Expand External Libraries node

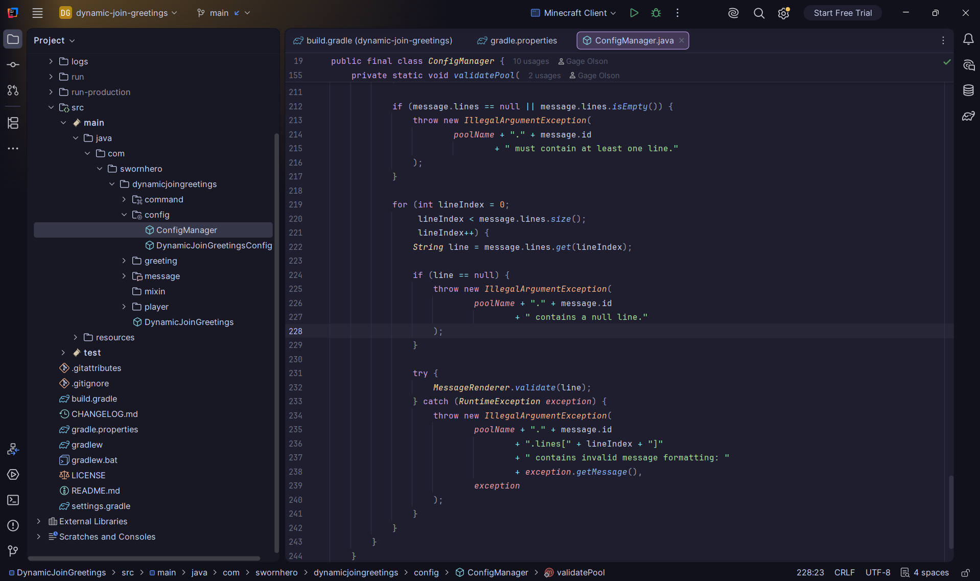pos(38,521)
